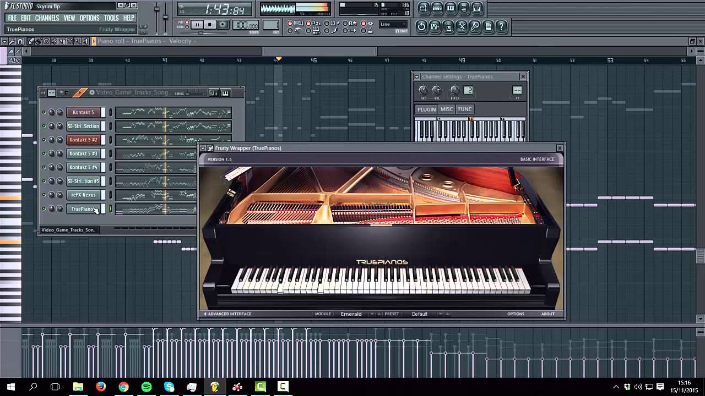Viewport: 705px width, 396px height.
Task: Open the FILE menu
Action: coord(12,18)
